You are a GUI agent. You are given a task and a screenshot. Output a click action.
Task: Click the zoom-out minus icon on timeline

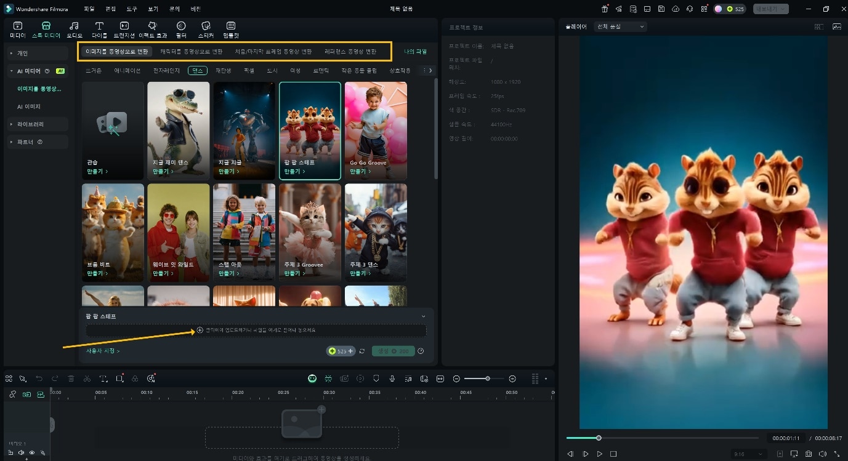pos(456,379)
